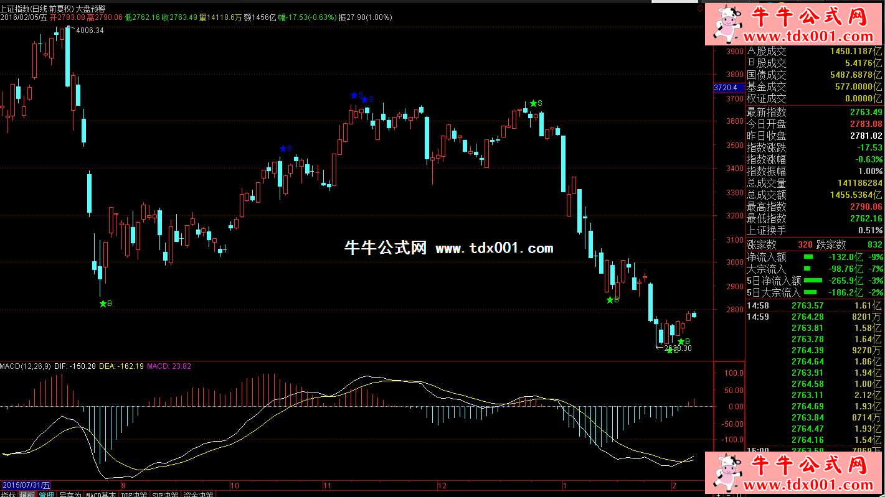Click the 跌家数 label
This screenshot has height=497, width=885.
[831, 245]
